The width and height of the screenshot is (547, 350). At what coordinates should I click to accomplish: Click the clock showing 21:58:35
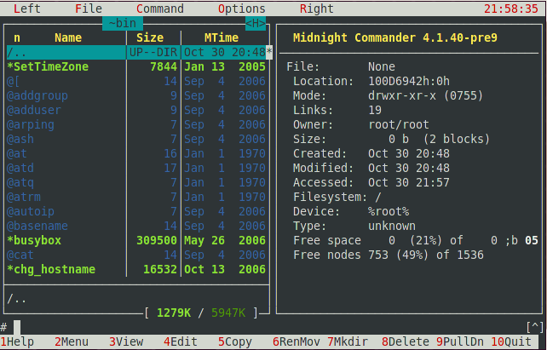(x=511, y=9)
